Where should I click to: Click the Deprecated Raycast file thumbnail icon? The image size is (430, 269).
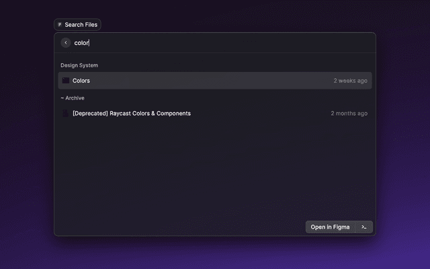(x=66, y=114)
